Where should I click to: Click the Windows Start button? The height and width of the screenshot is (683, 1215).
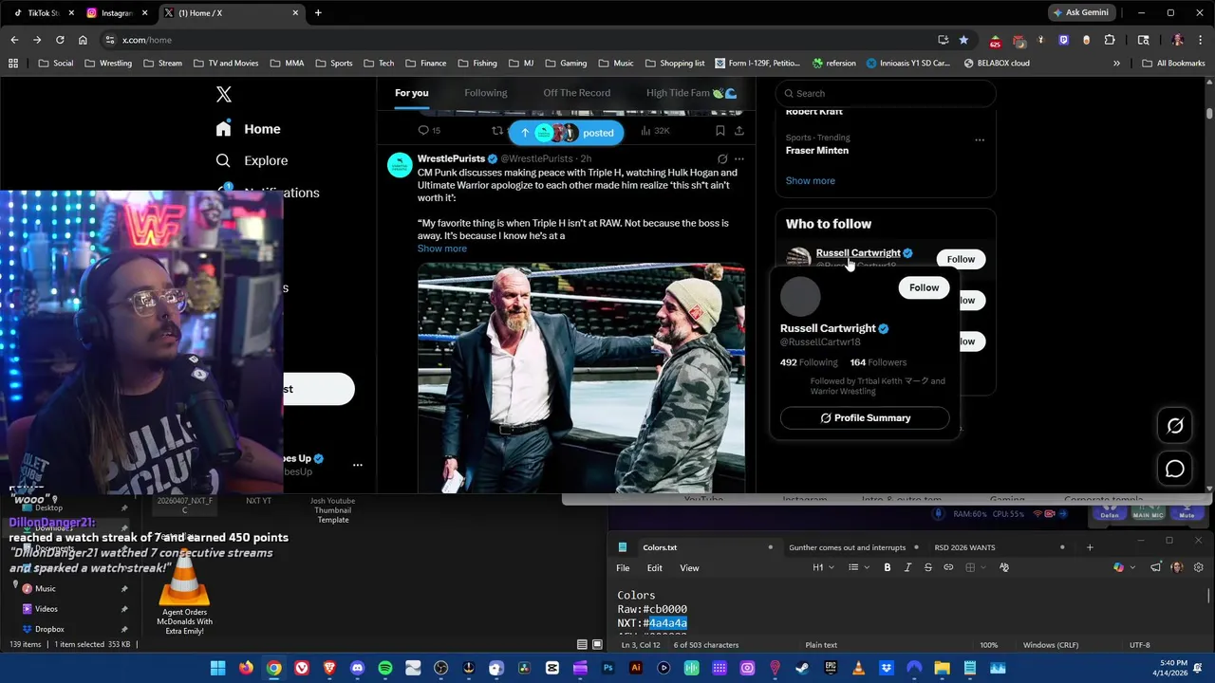click(x=218, y=668)
